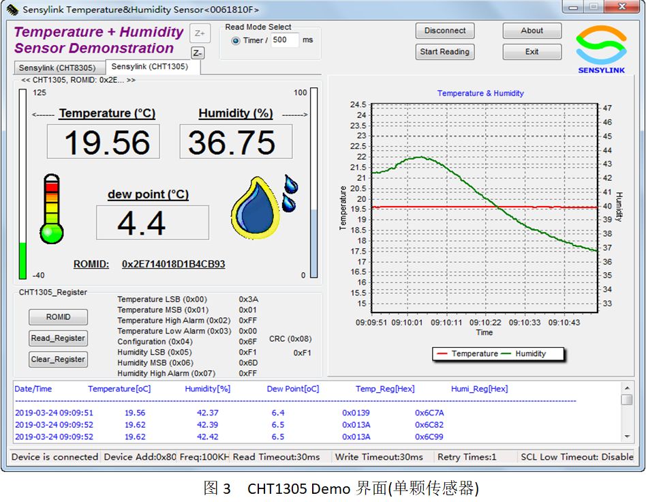Screen dimensions: 646x502
Task: Click the CRC (0x08) label
Action: click(290, 339)
